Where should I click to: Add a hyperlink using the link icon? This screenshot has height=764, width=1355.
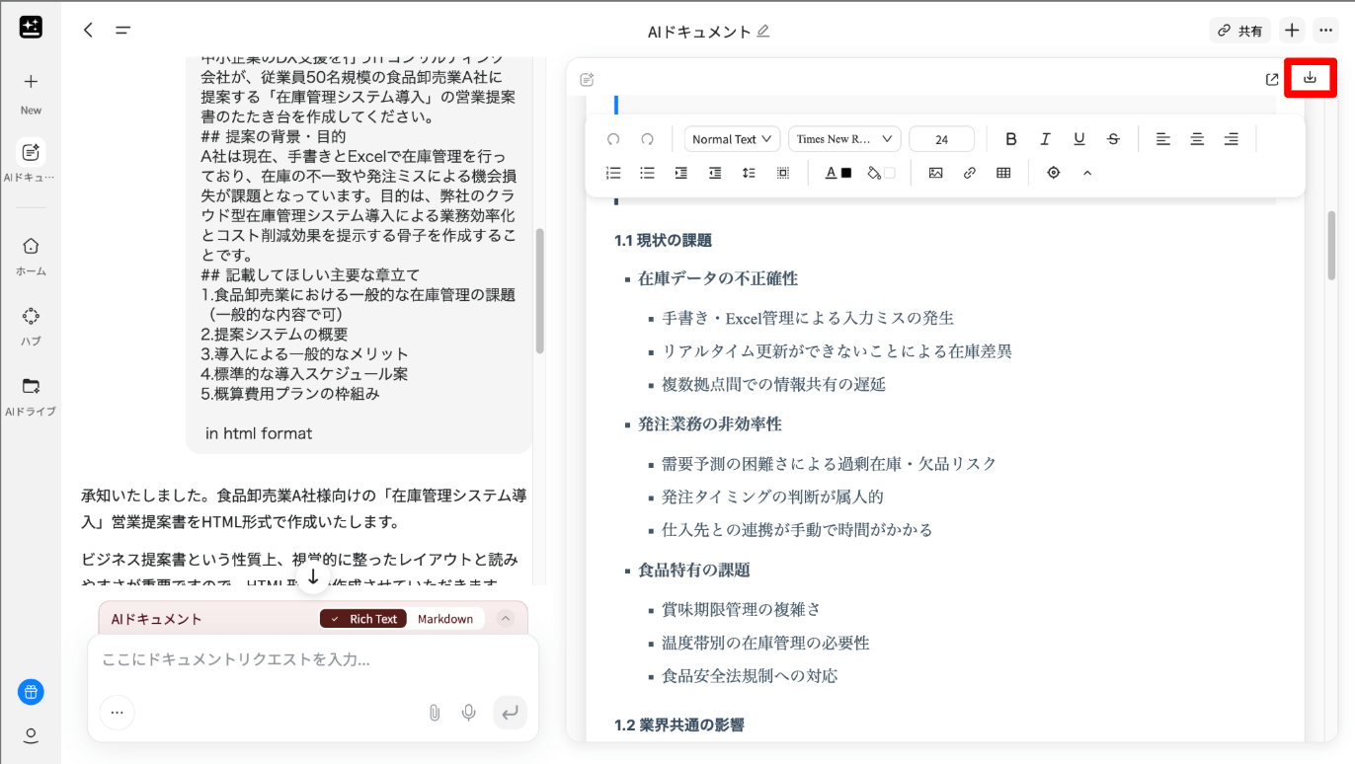[x=969, y=173]
